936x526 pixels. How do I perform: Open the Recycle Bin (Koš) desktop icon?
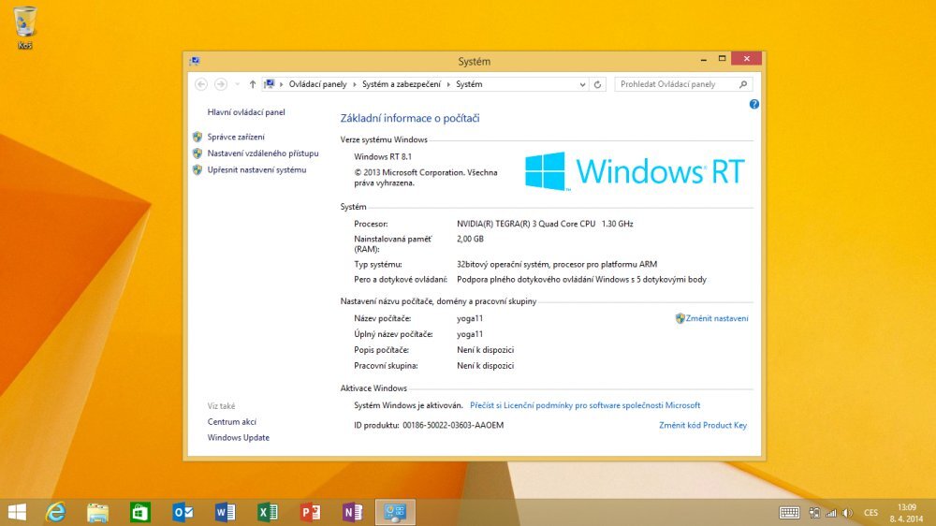(x=24, y=27)
